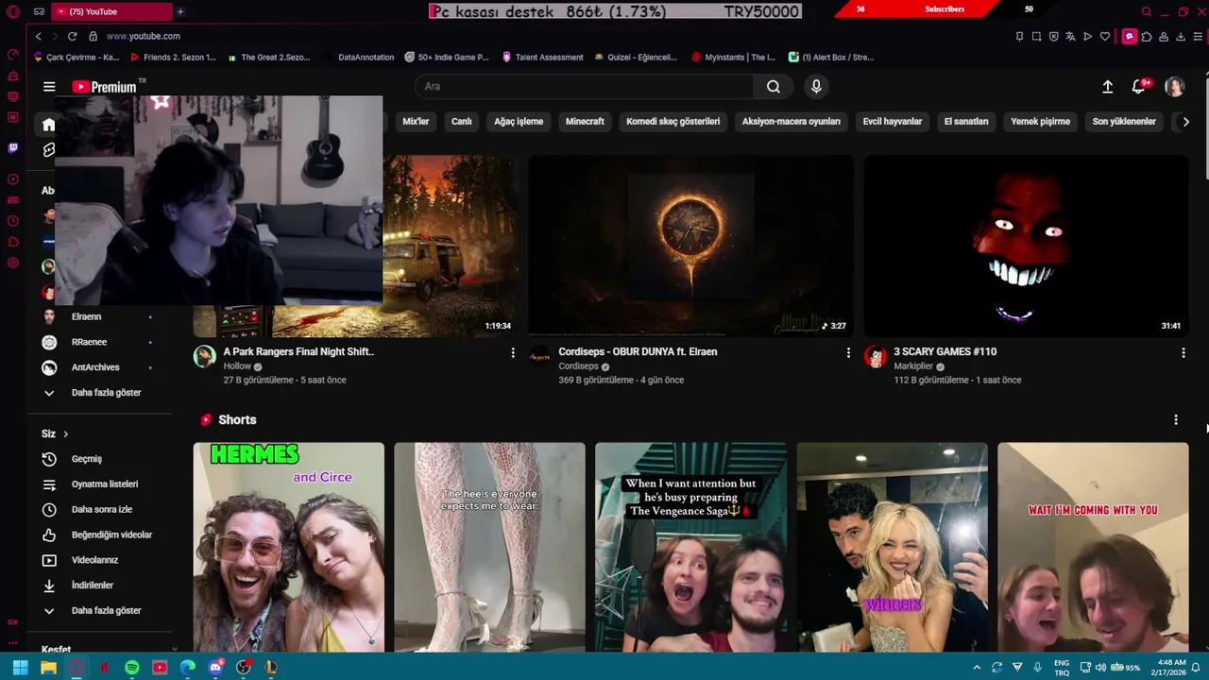Select Komedi skeç gösterileri chip
The image size is (1209, 680).
pyautogui.click(x=673, y=122)
